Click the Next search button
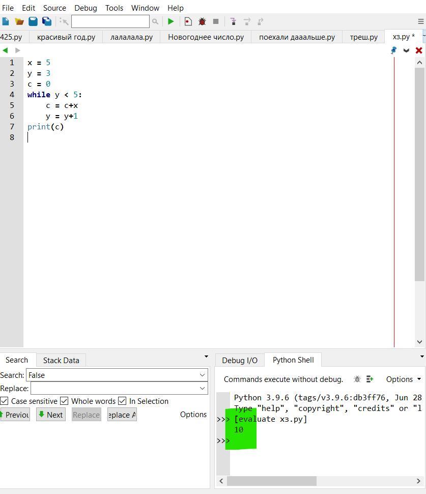Screen dimensions: 426x494 point(50,415)
